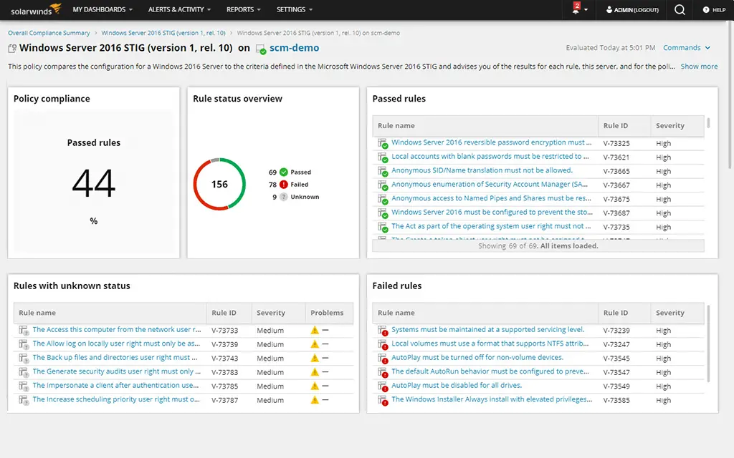The image size is (734, 458).
Task: Click unknown status icon for rule V-73785
Action: click(x=24, y=386)
